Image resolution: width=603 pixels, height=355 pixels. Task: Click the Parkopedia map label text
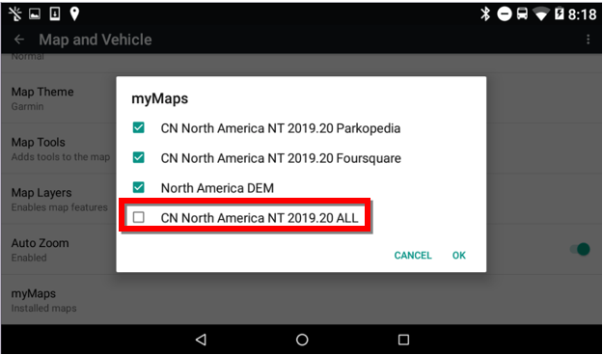[281, 128]
